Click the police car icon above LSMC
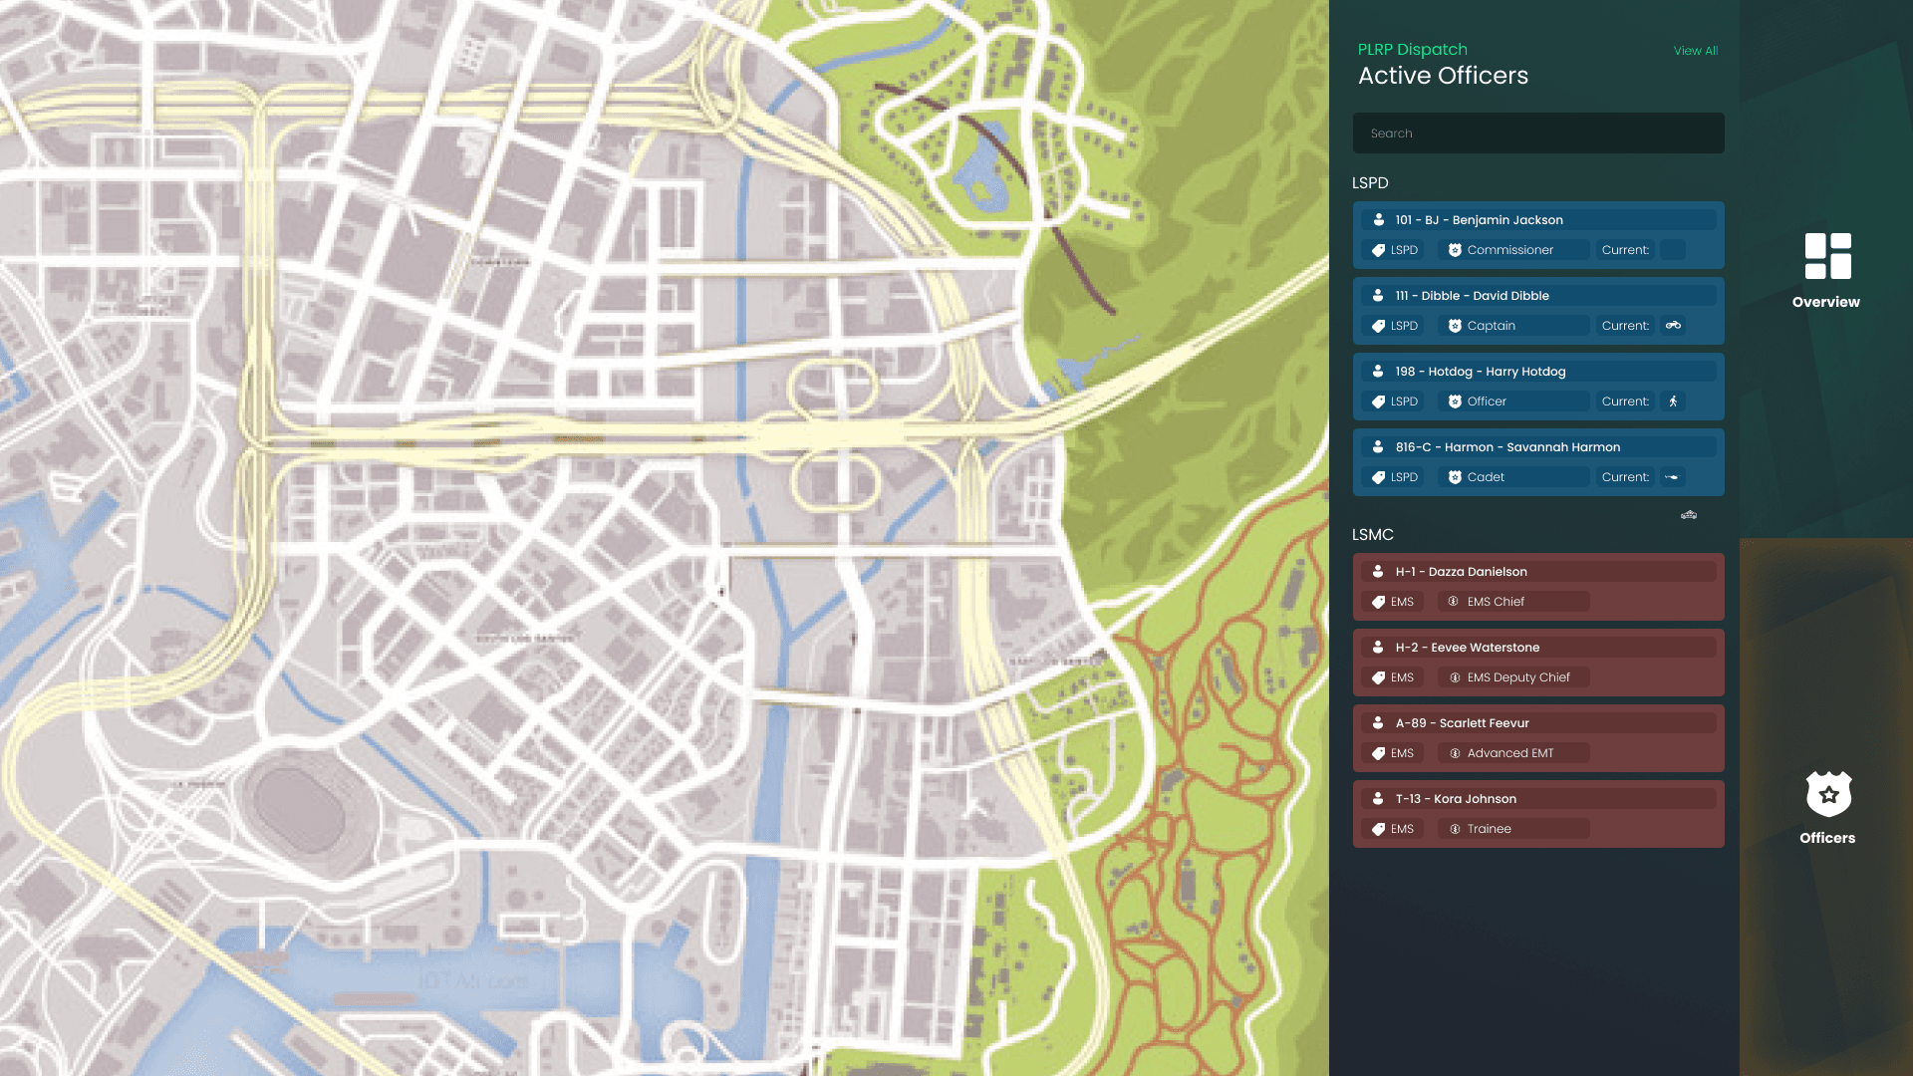 point(1689,515)
